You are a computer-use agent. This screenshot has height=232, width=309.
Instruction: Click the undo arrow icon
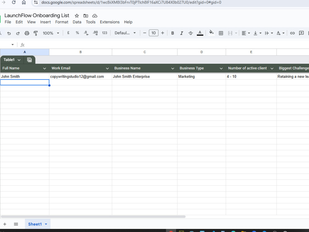(9, 33)
